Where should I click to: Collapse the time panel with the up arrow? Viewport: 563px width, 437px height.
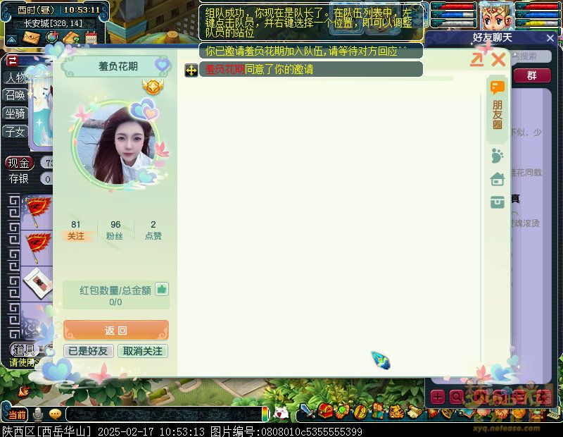tap(11, 39)
